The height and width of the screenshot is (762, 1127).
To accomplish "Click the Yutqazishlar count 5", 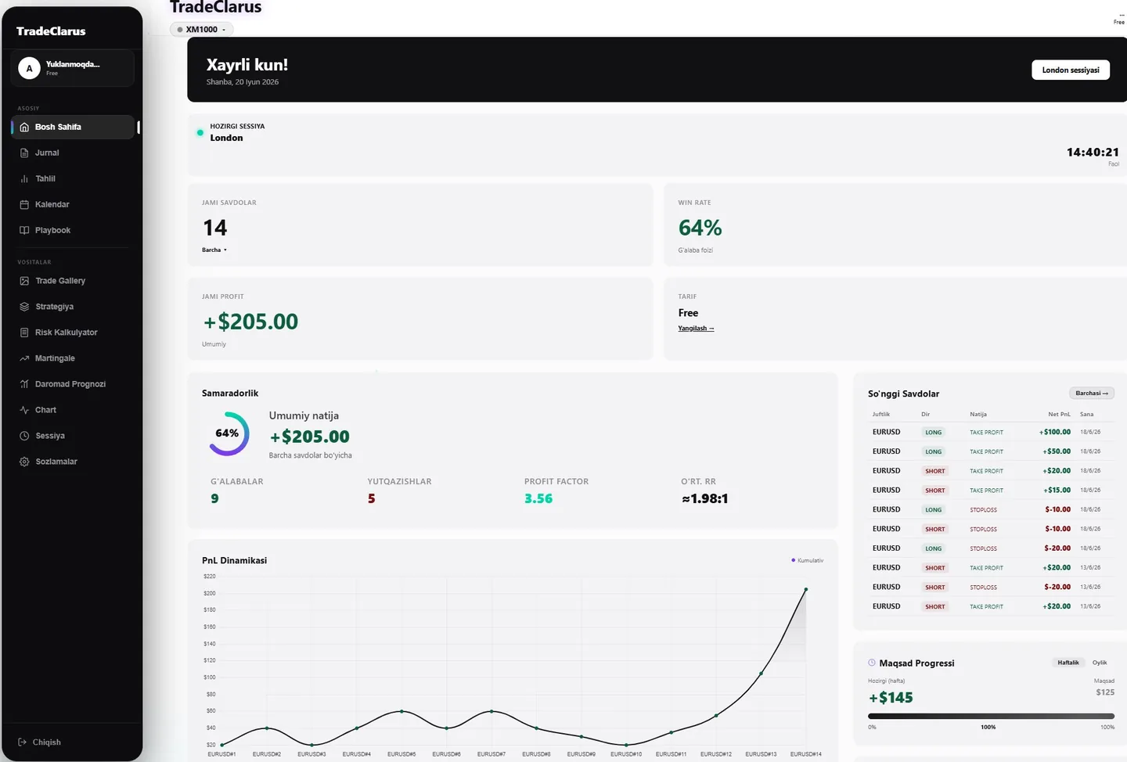I will click(x=371, y=498).
